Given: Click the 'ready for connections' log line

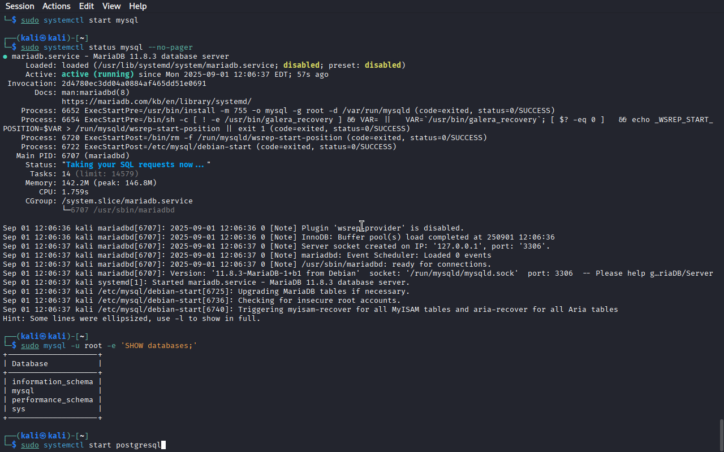Looking at the screenshot, I should [247, 264].
